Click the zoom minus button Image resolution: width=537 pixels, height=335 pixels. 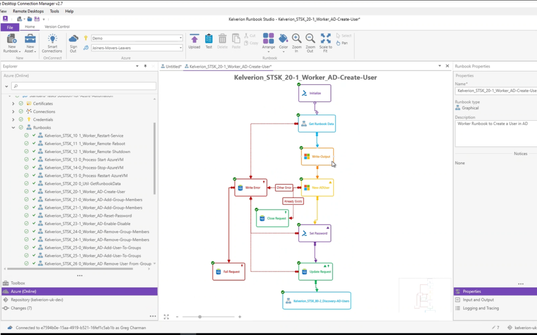pos(177,317)
